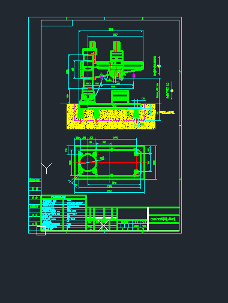Select the thick white vertical bar in the title block
Viewport: 228px width, 303px height.
[x=148, y=219]
